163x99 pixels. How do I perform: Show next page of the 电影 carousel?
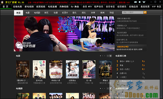click(111, 56)
